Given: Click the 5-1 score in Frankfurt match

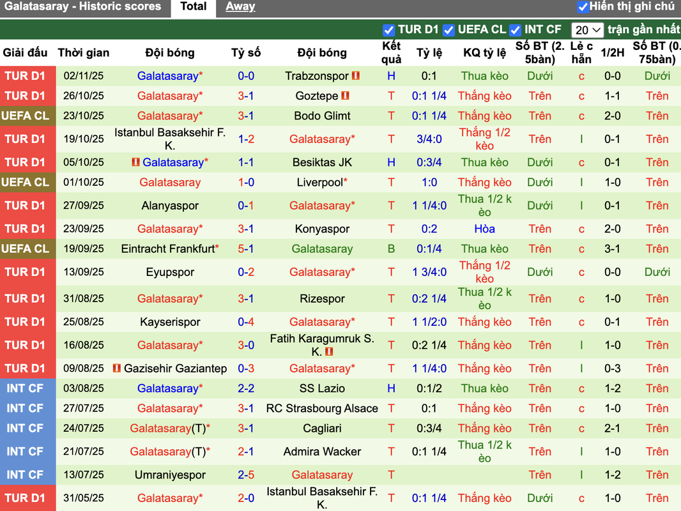Looking at the screenshot, I should [x=246, y=248].
